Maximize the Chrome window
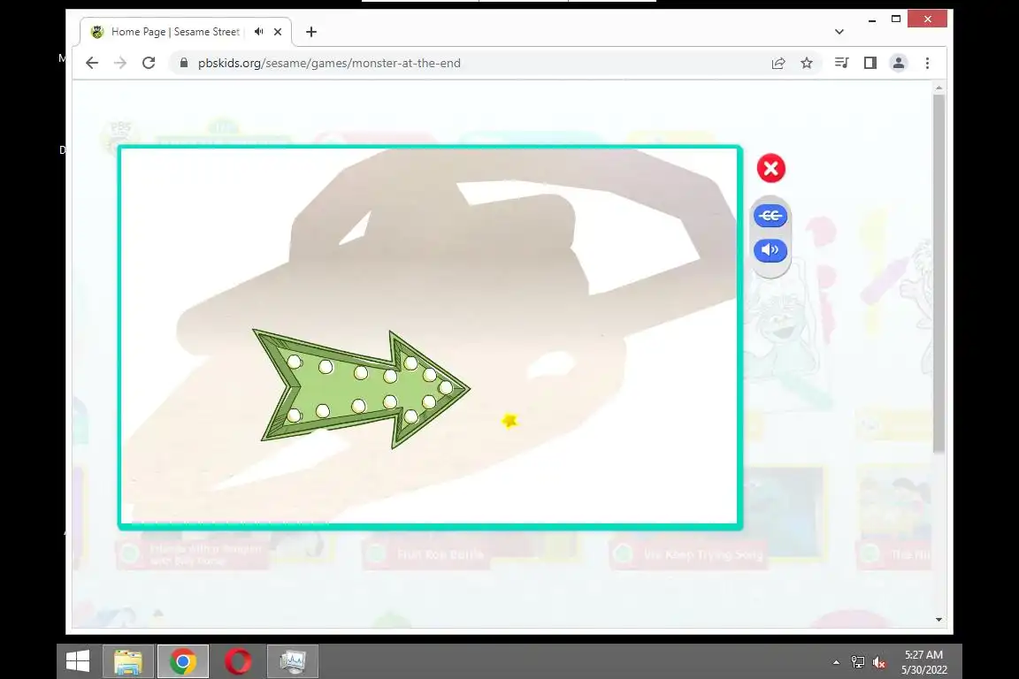 pos(896,19)
